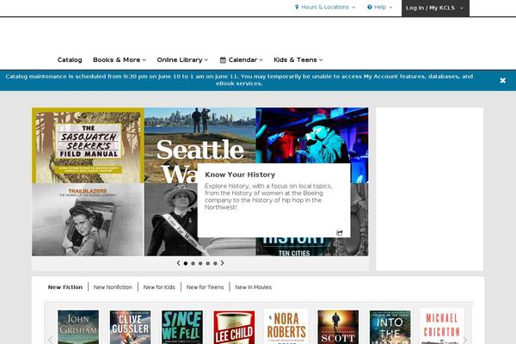Open the Help dropdown menu
This screenshot has width=516, height=344.
click(380, 7)
